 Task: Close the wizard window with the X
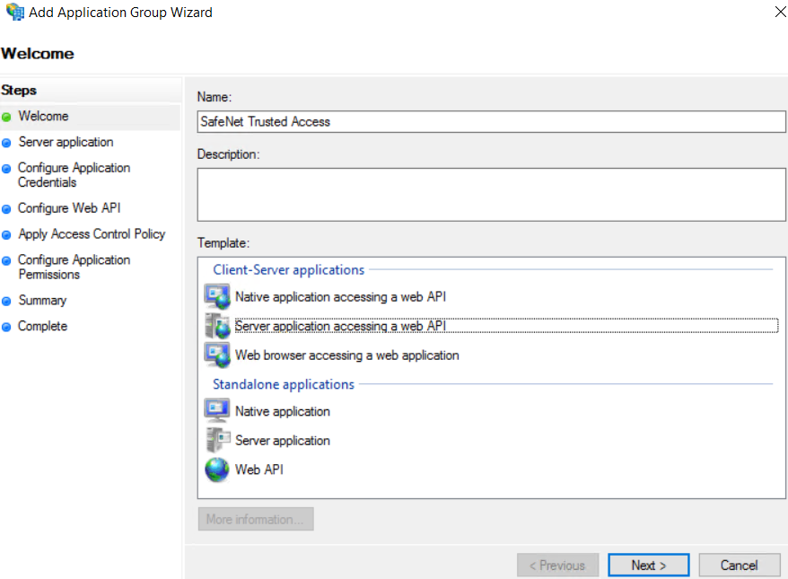(781, 12)
